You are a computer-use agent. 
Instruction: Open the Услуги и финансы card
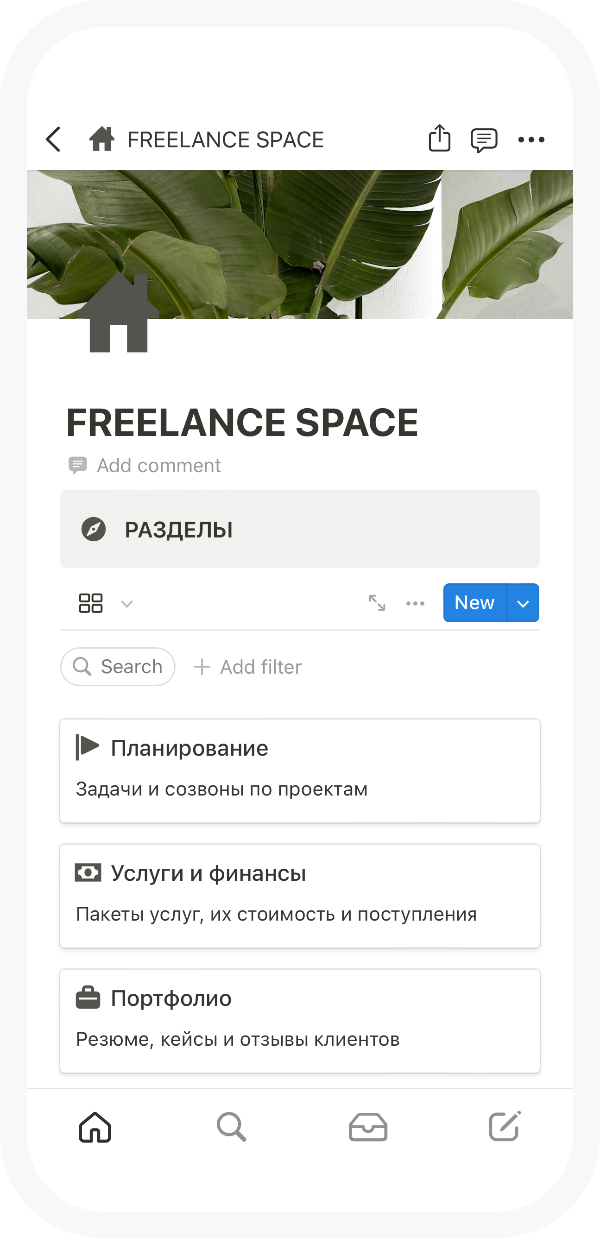click(x=299, y=896)
